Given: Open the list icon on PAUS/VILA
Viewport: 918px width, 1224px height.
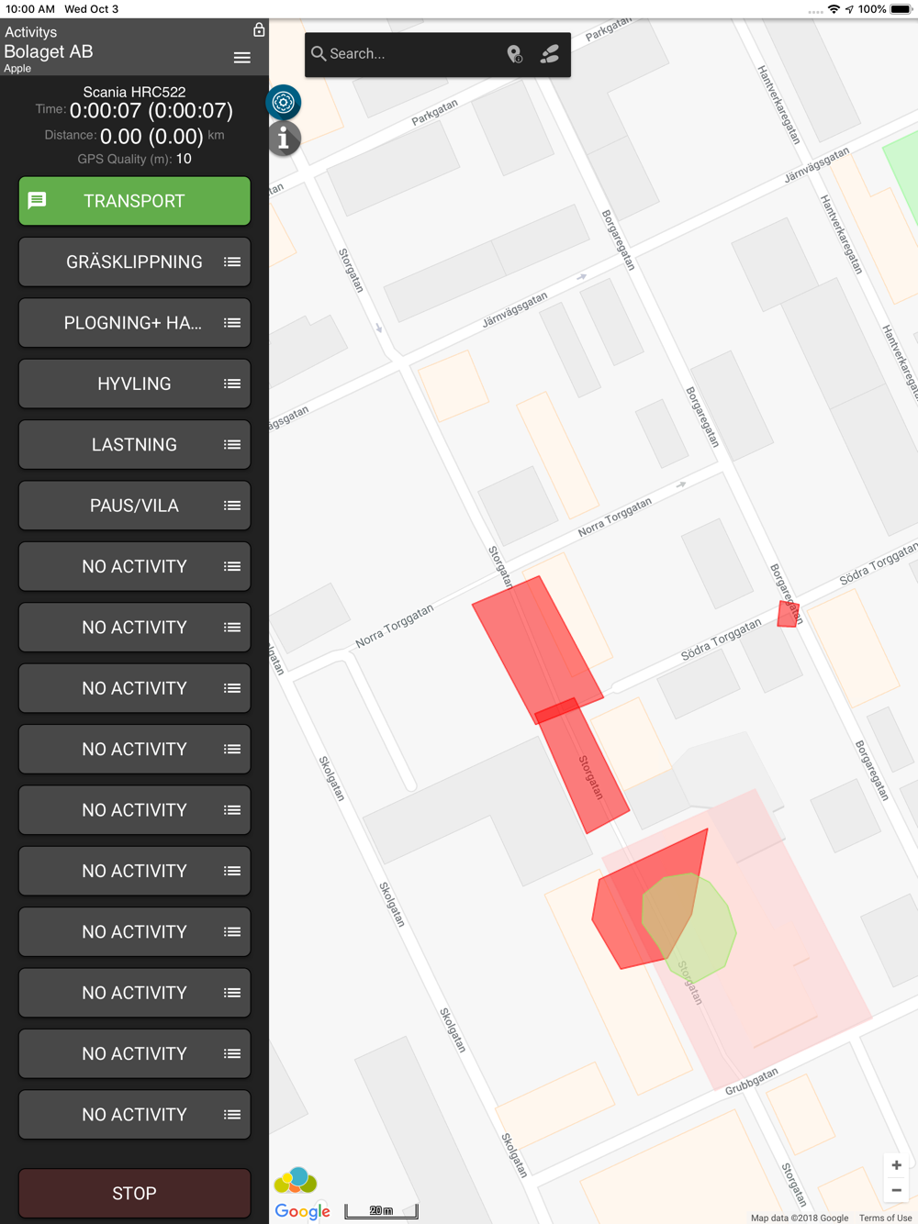Looking at the screenshot, I should pyautogui.click(x=232, y=506).
